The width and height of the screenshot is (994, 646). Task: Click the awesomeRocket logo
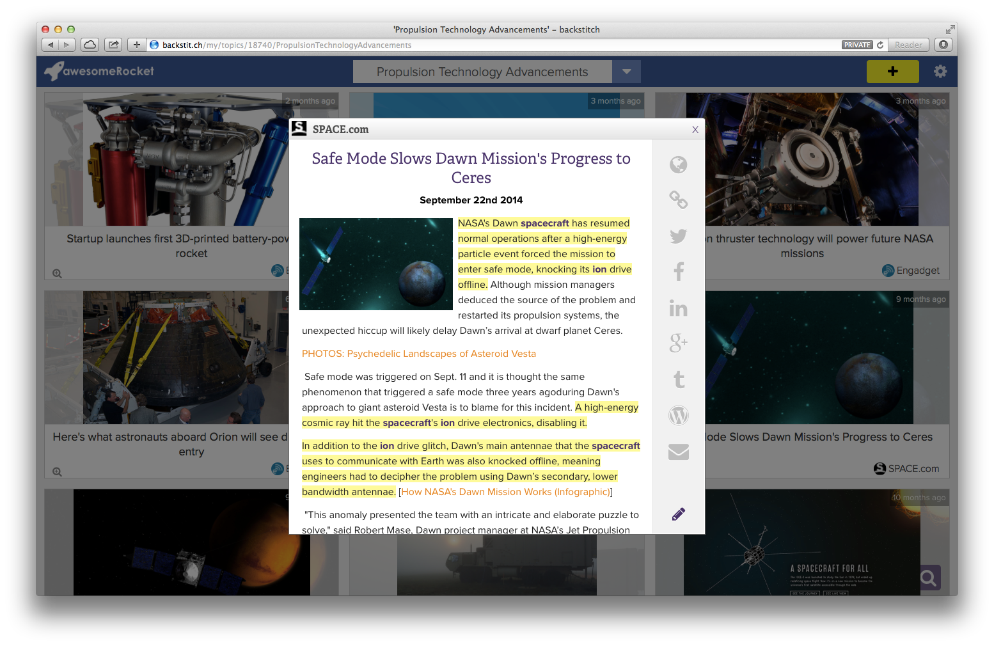(x=99, y=71)
